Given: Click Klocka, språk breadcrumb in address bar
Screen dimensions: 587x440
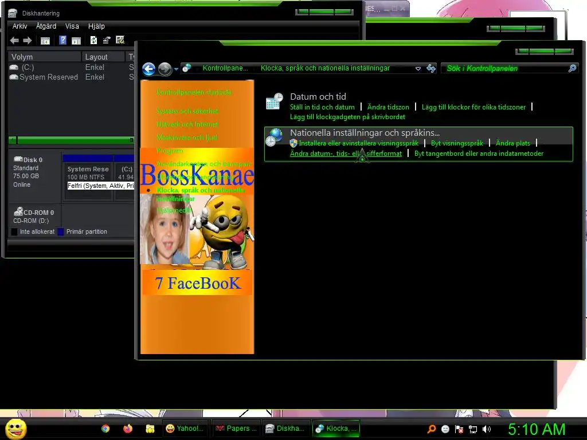Looking at the screenshot, I should pos(325,68).
